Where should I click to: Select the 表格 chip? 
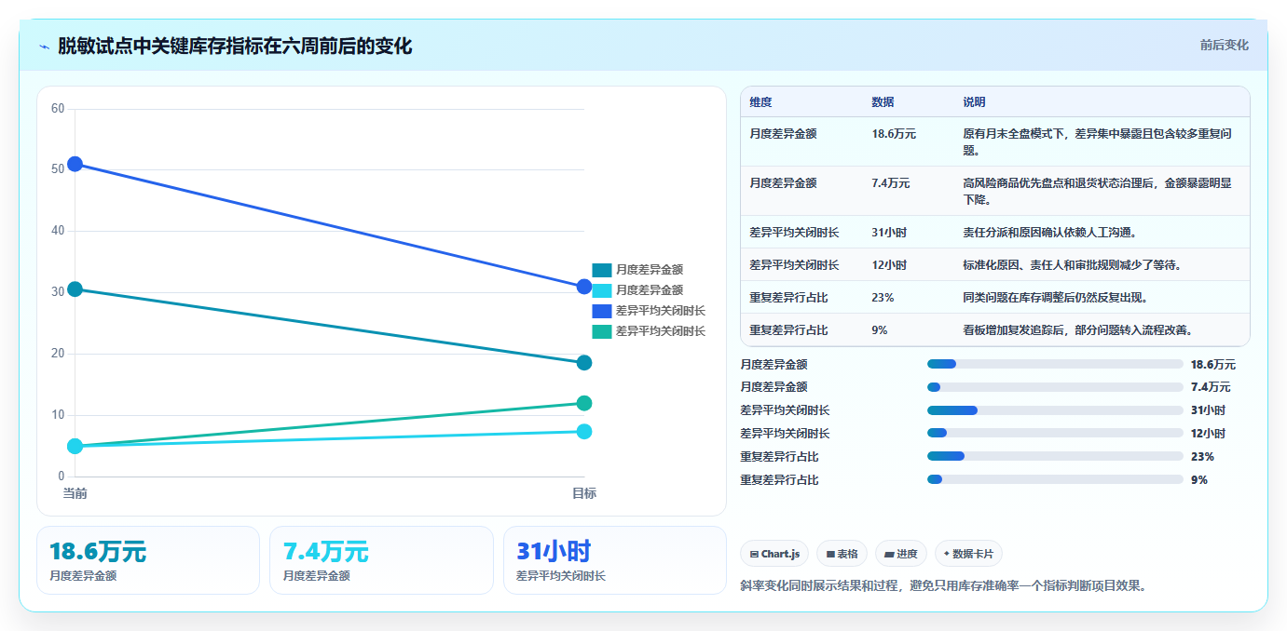tap(842, 554)
